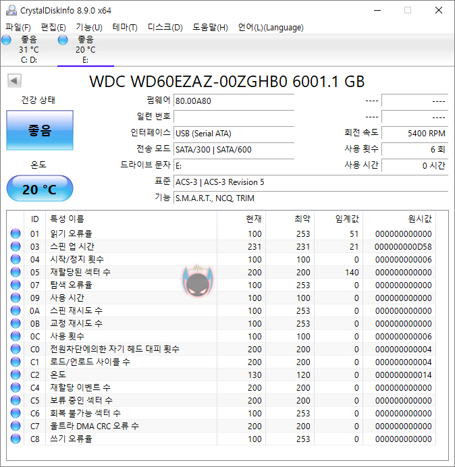Click status dot for ID 0A 스핀 재시도 수
Viewport: 455px width, 467px height.
tap(16, 310)
